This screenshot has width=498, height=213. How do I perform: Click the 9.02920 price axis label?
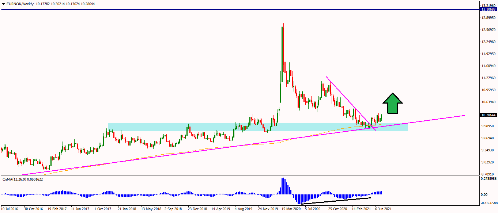[x=488, y=162]
